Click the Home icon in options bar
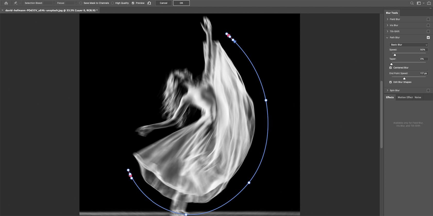433x216 pixels. tap(6, 3)
